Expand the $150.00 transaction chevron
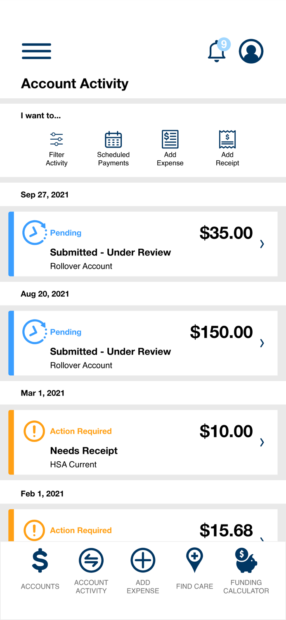Screen dimensions: 286x620 click(262, 343)
